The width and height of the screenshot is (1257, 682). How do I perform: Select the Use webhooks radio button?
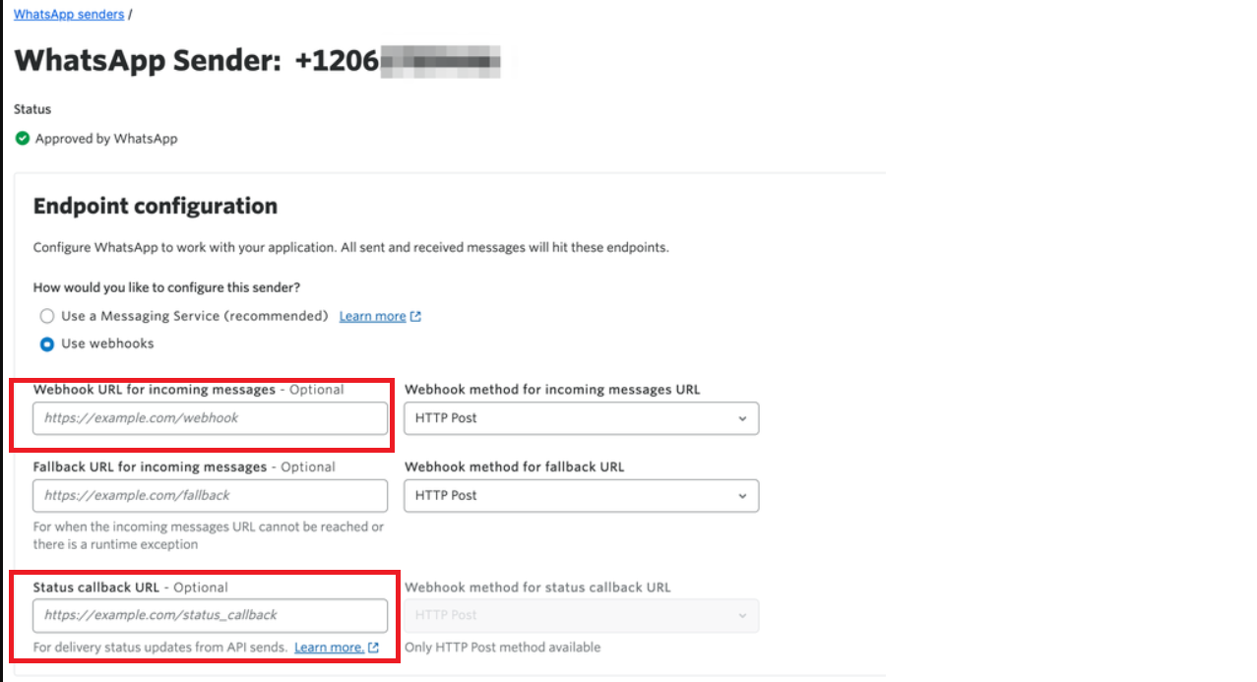click(47, 344)
